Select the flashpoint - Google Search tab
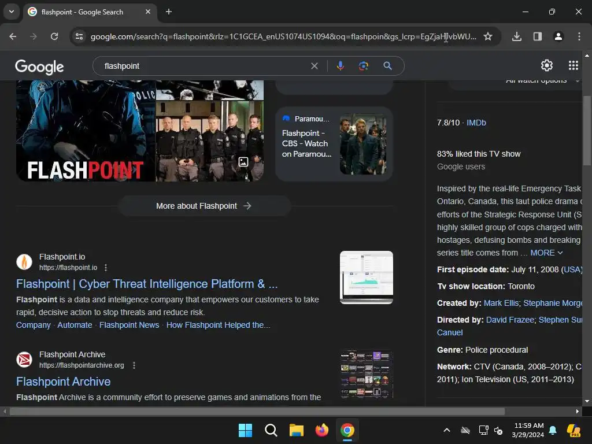 click(x=90, y=12)
